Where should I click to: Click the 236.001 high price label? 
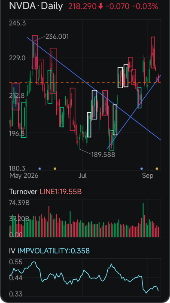pyautogui.click(x=57, y=37)
